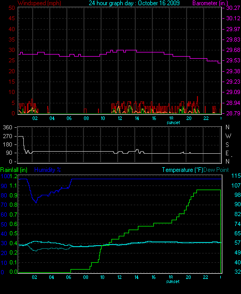Viewport: 241px width, 294px height.
Task: Click the blue 60 humidity axis value
Action: click(x=4, y=215)
